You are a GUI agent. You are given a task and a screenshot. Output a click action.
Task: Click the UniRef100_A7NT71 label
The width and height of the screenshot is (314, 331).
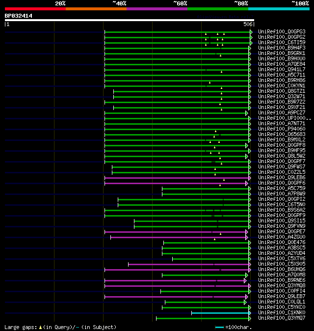[282, 123]
